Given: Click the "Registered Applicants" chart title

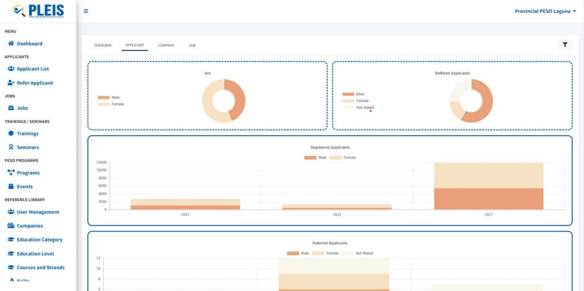Looking at the screenshot, I should click(330, 148).
